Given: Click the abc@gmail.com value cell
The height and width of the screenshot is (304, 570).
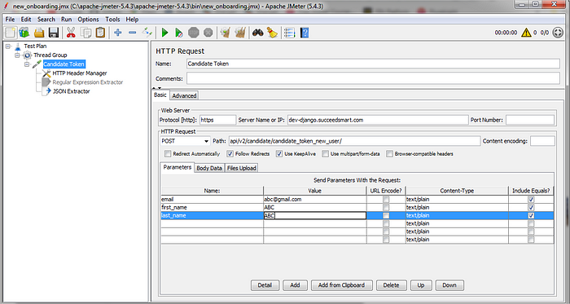Looking at the screenshot, I should click(315, 200).
